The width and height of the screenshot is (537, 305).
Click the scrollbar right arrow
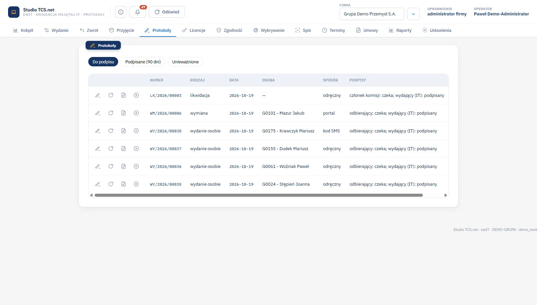pyautogui.click(x=445, y=195)
